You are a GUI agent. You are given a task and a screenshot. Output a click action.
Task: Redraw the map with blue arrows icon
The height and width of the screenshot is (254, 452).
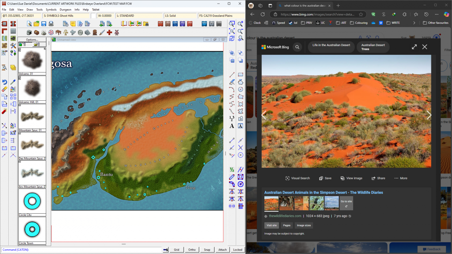pos(232,38)
